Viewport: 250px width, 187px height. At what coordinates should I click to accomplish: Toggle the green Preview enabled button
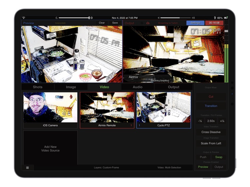click(203, 167)
